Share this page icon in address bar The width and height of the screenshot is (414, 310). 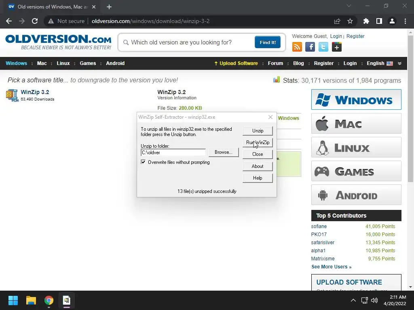pos(337,21)
